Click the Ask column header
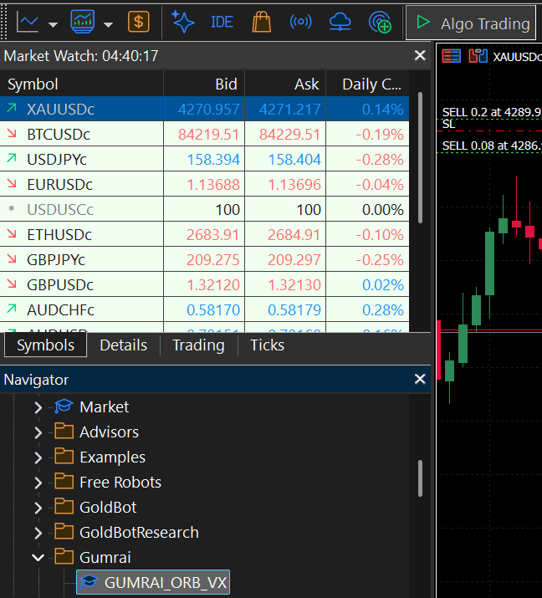The height and width of the screenshot is (598, 542). (x=285, y=84)
